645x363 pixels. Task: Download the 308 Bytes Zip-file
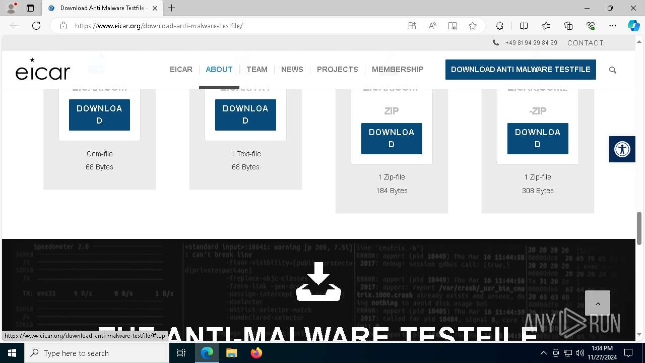pos(538,138)
